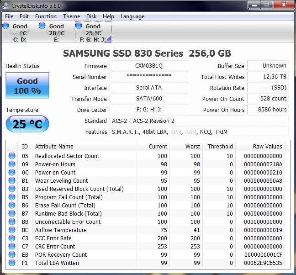Open the Language menu
The height and width of the screenshot is (275, 296).
132,16
